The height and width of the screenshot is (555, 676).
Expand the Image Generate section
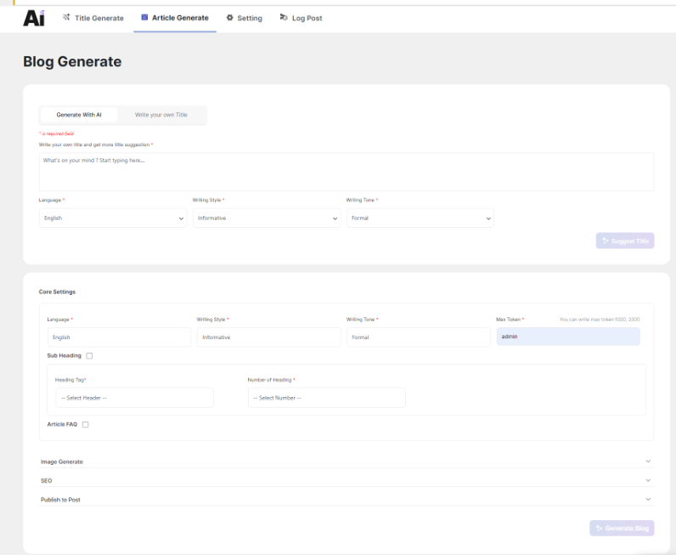click(346, 462)
